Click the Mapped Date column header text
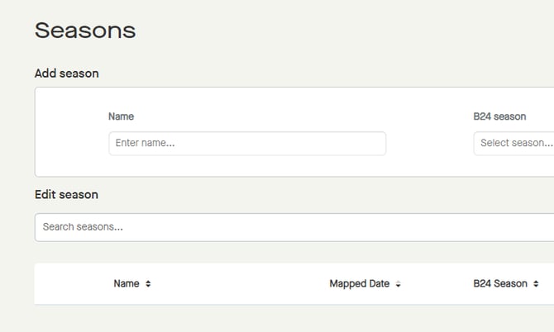Screen dimensions: 554x332 pos(359,284)
